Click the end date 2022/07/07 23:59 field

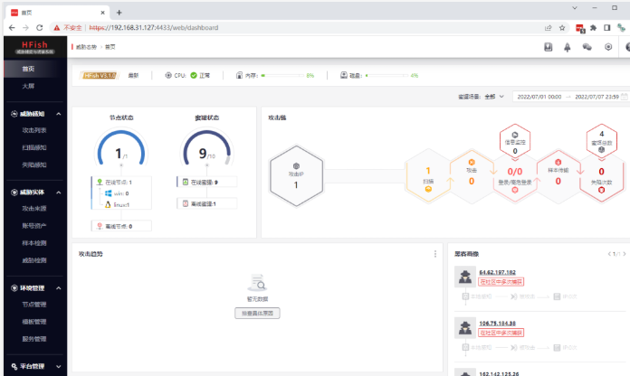pyautogui.click(x=597, y=97)
